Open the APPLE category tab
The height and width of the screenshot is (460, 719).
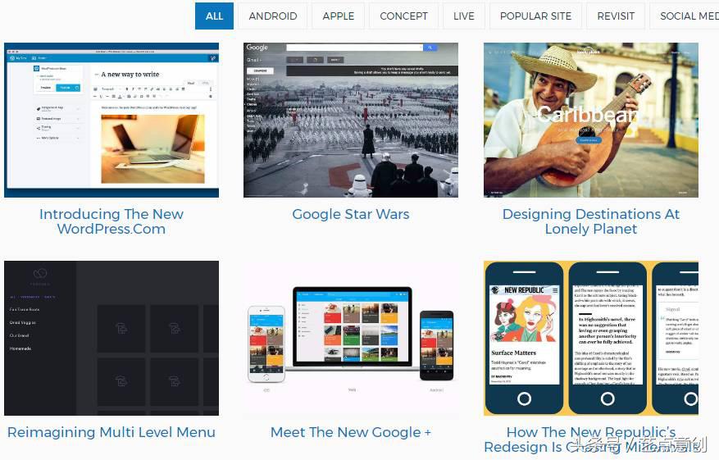[339, 16]
